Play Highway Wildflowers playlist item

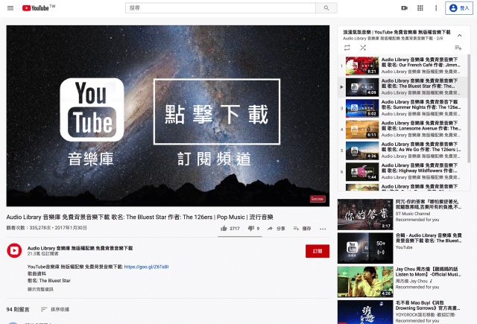click(402, 171)
